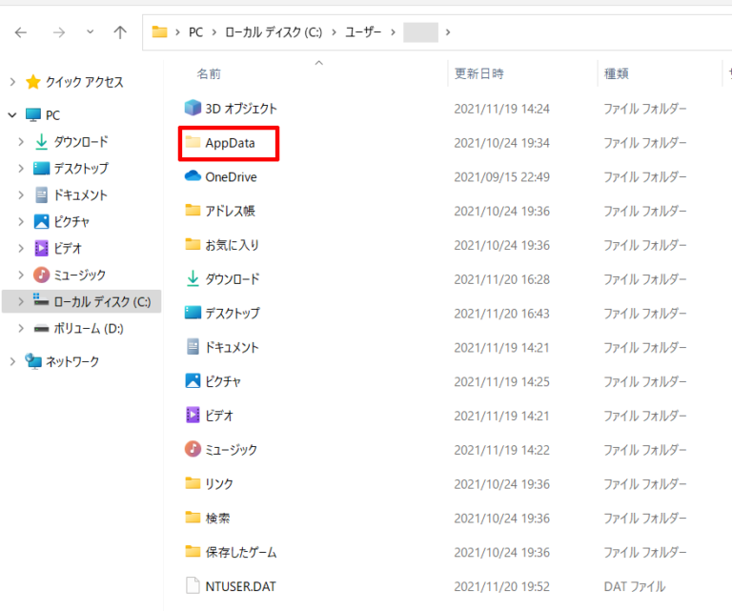Open the recent locations dropdown chevron
Screen dimensions: 732x611
click(91, 32)
